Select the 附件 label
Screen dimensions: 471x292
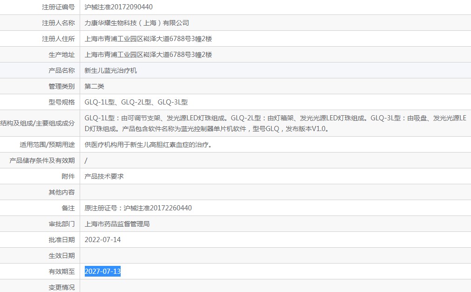[x=68, y=176]
